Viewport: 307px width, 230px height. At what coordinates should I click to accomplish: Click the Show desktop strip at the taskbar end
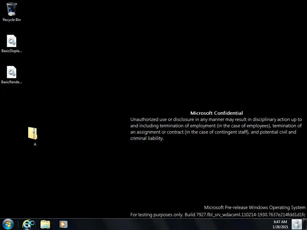click(x=305, y=224)
